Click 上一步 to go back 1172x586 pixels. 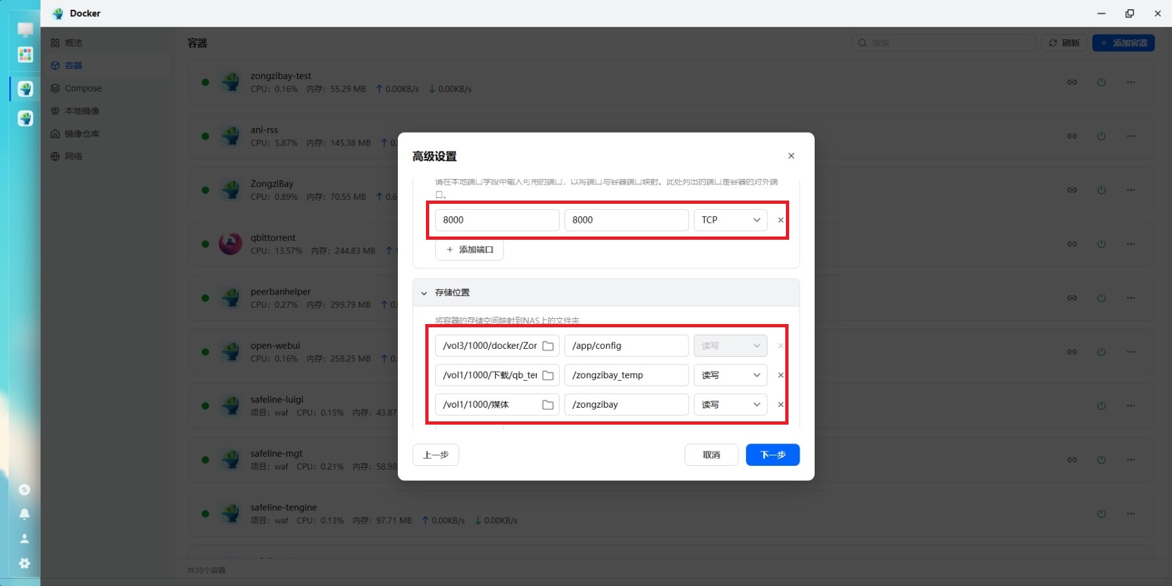[x=436, y=455]
